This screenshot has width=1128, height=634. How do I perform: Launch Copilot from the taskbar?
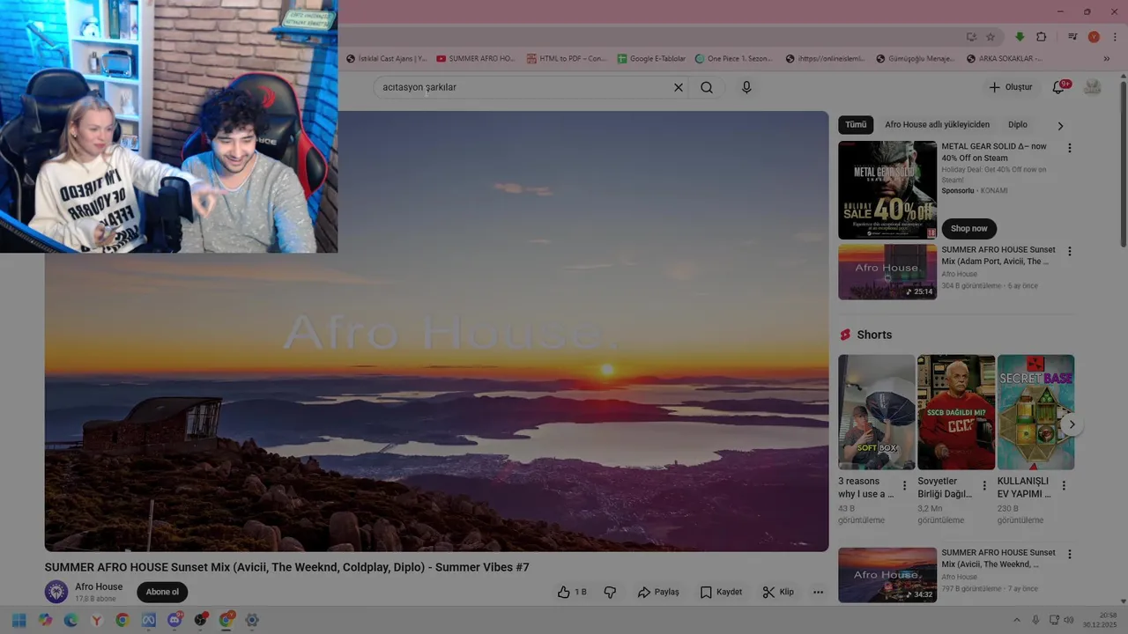[x=45, y=620]
